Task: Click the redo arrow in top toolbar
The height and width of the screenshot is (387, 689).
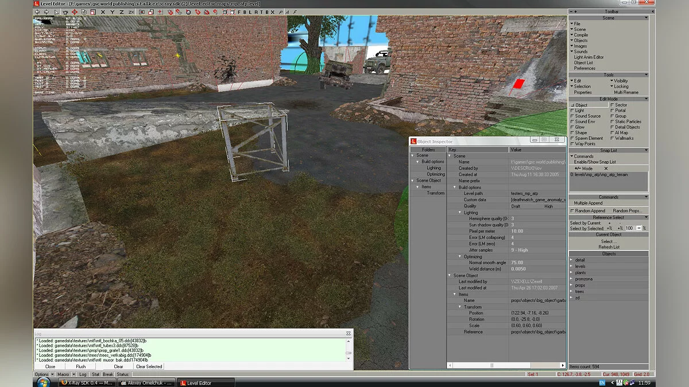Action: (47, 11)
